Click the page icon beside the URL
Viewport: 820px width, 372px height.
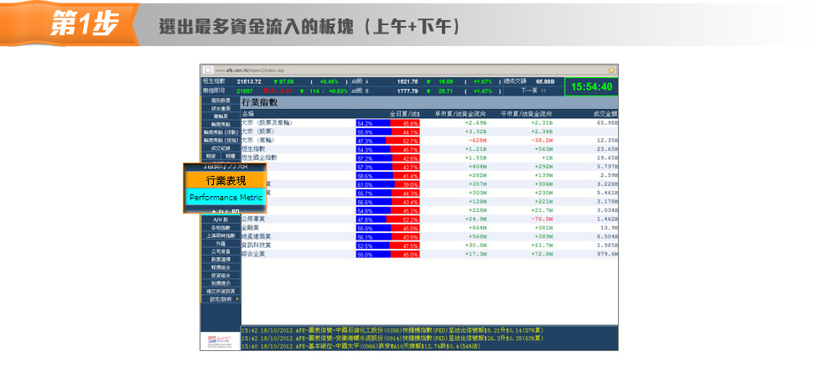pos(207,70)
